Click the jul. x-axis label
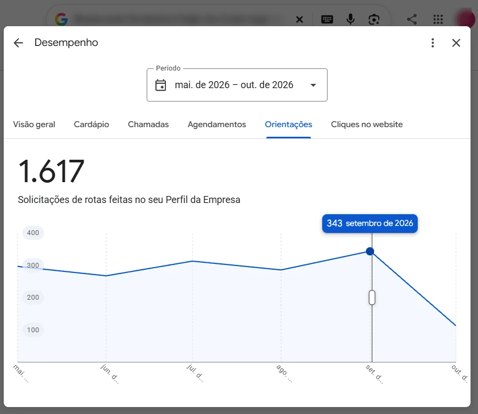The image size is (478, 414). click(x=195, y=373)
